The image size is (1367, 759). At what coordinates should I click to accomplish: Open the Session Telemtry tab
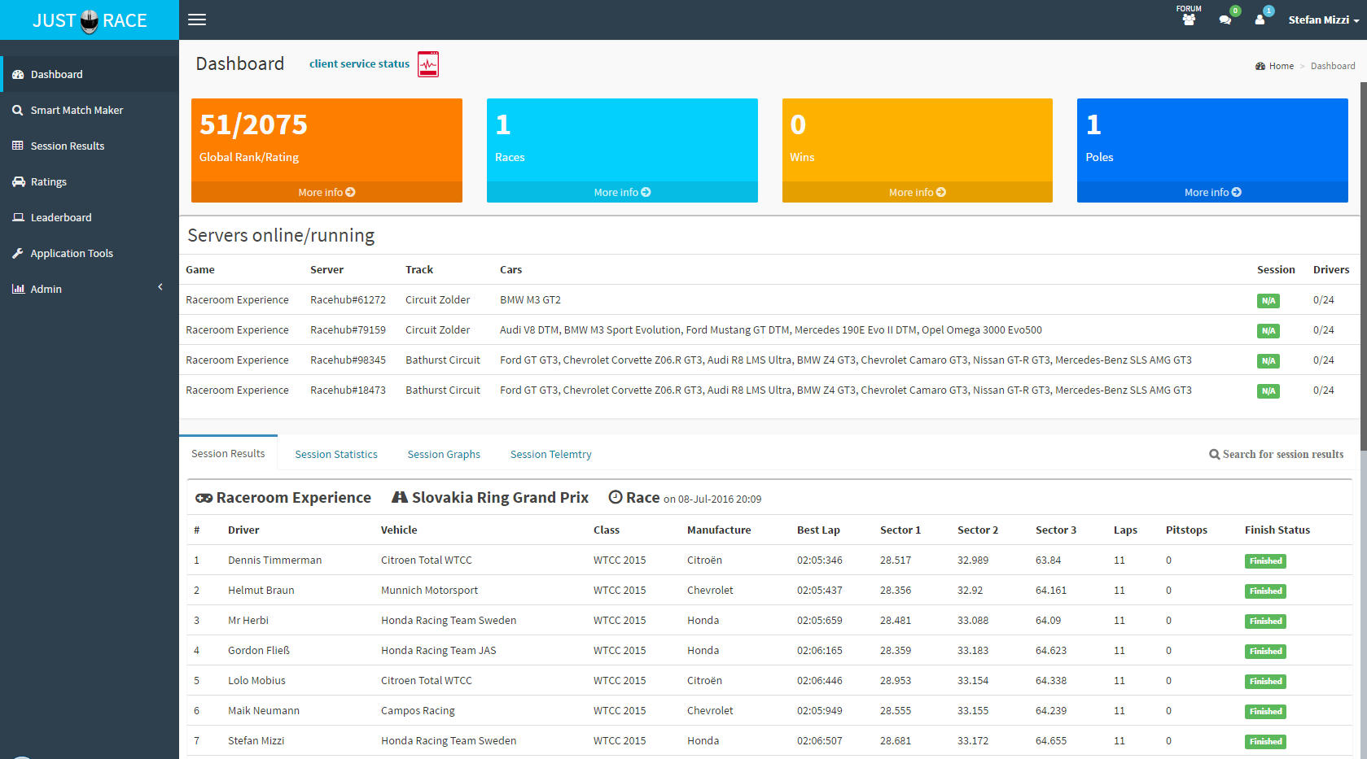pos(551,454)
